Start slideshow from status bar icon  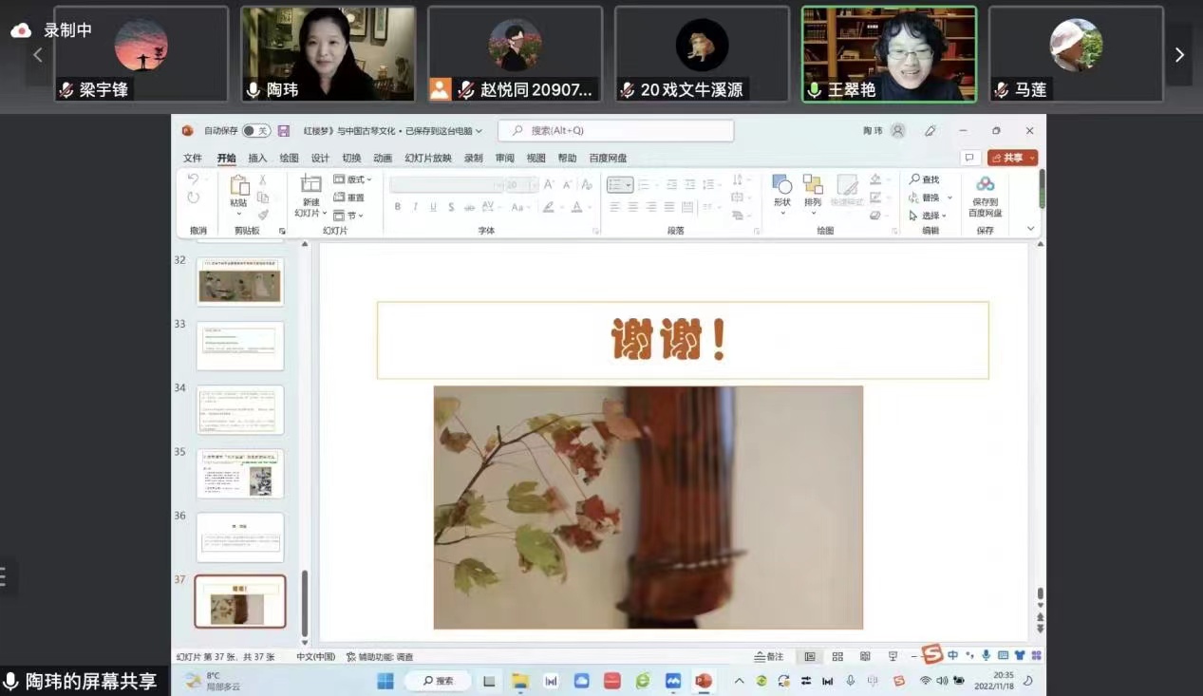(x=893, y=656)
